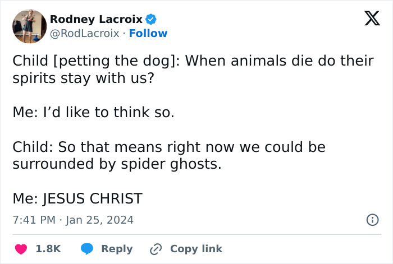This screenshot has height=264, width=393.
Task: Click the blue verified badge
Action: [x=151, y=20]
